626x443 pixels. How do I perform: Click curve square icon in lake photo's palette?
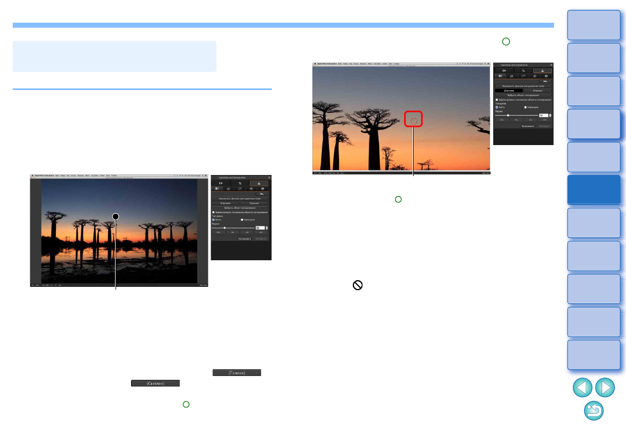[x=240, y=189]
